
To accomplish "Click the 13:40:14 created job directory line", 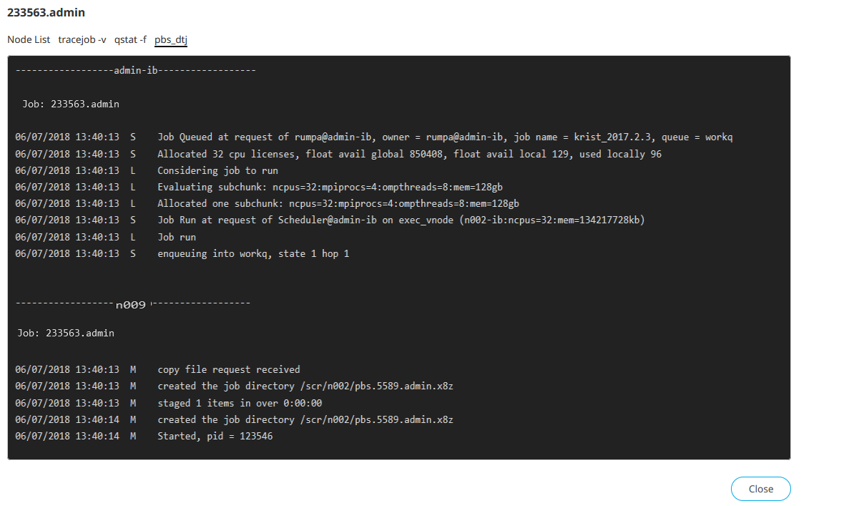I will [305, 419].
